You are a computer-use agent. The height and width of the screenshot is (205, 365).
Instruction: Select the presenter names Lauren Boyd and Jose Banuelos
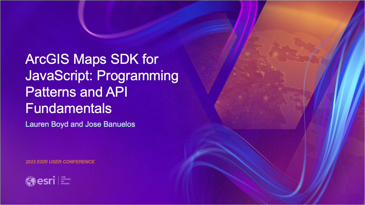coord(80,124)
